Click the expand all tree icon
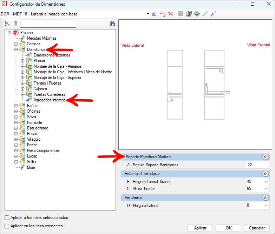275x234 pixels. (x=7, y=24)
